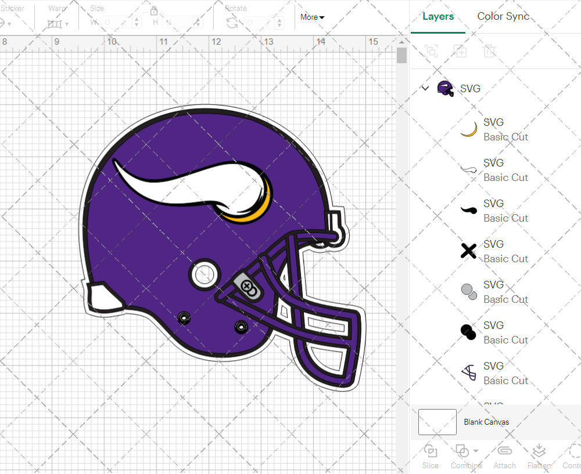Screen dimensions: 581x474
Task: Select the white horn outline SVG layer
Action: pos(494,170)
